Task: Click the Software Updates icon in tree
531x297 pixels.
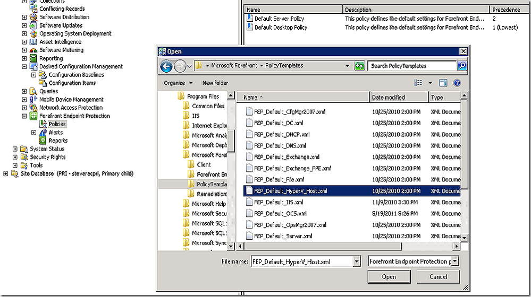Action: tap(33, 25)
